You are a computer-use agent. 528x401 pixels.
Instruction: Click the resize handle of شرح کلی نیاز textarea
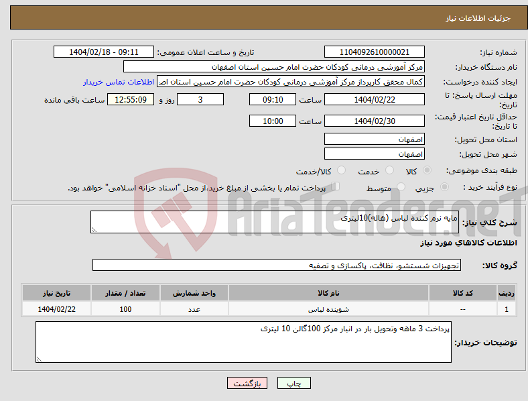point(94,230)
